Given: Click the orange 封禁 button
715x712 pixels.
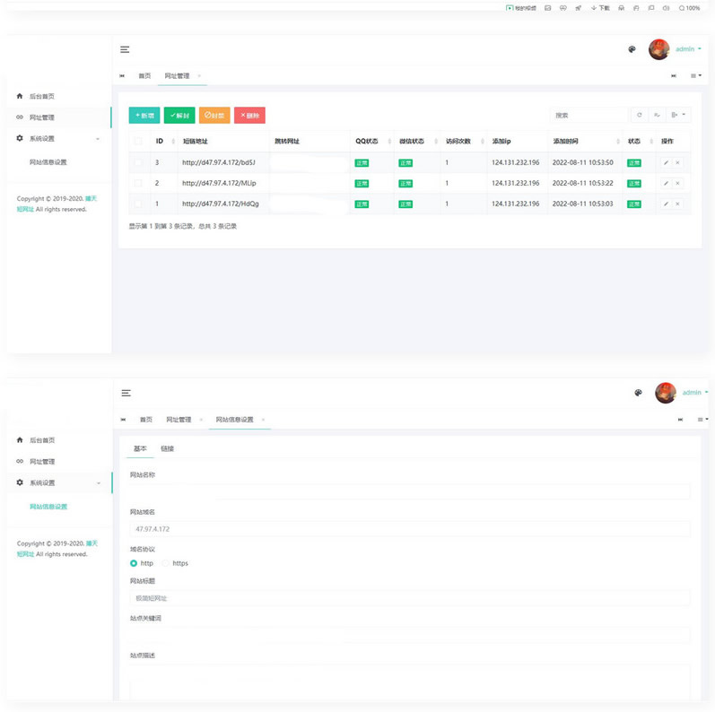Looking at the screenshot, I should [214, 116].
